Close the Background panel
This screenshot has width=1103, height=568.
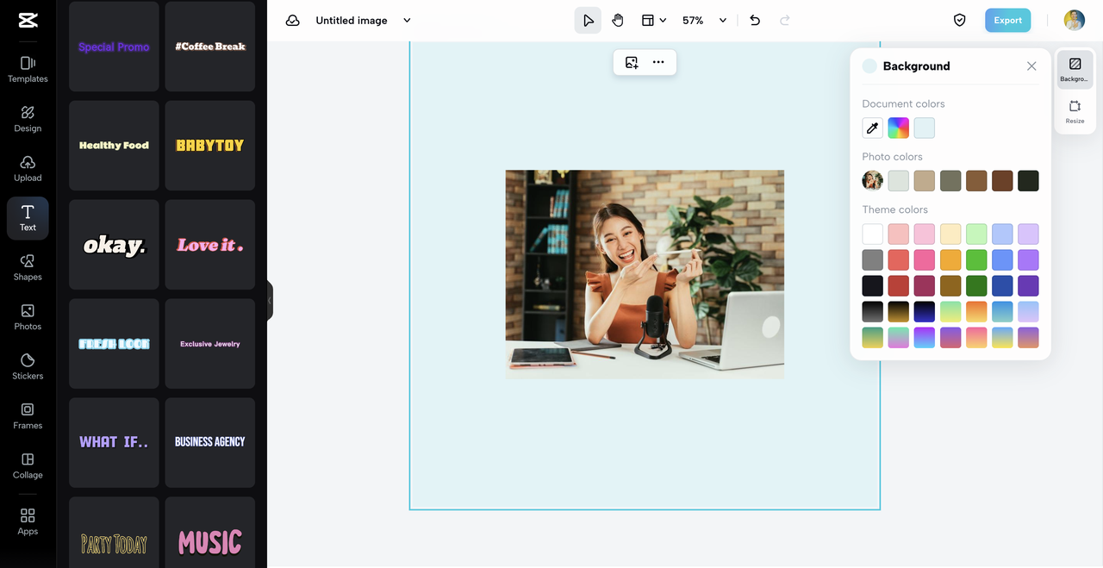tap(1031, 66)
